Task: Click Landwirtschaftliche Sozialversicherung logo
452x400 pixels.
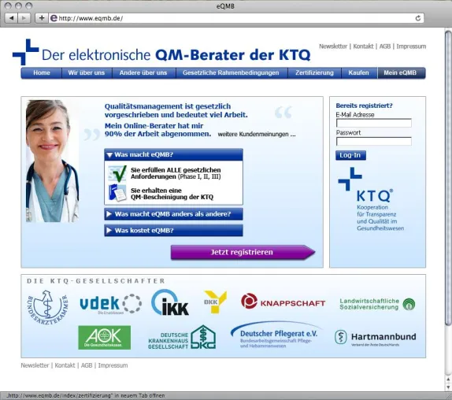Action: (377, 304)
